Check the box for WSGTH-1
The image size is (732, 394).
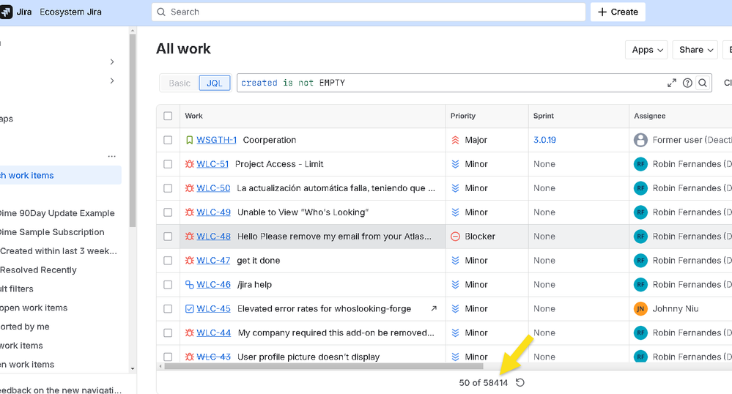[168, 140]
